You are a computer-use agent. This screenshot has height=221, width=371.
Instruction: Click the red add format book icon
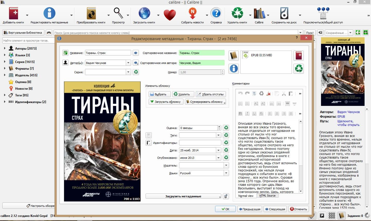click(299, 56)
